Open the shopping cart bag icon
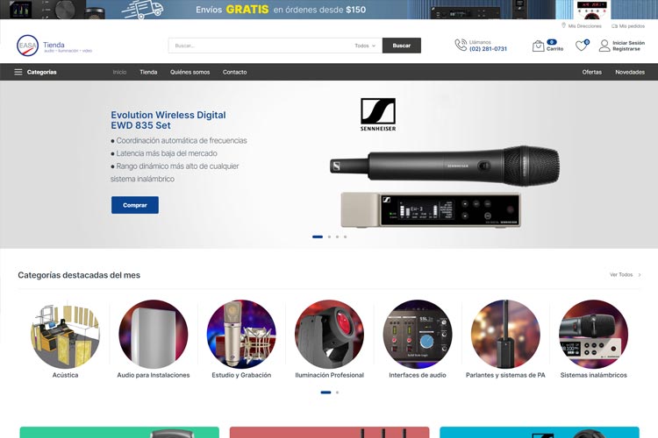Screen dimensions: 658x438 coord(538,46)
